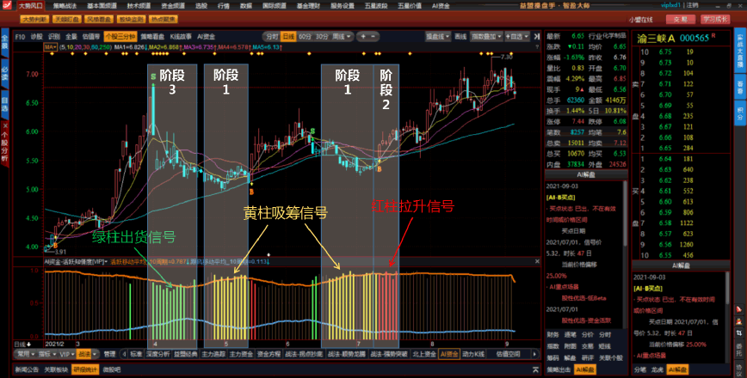
Task: Click the yellow S sell marker at the April peak
Action: 153,76
